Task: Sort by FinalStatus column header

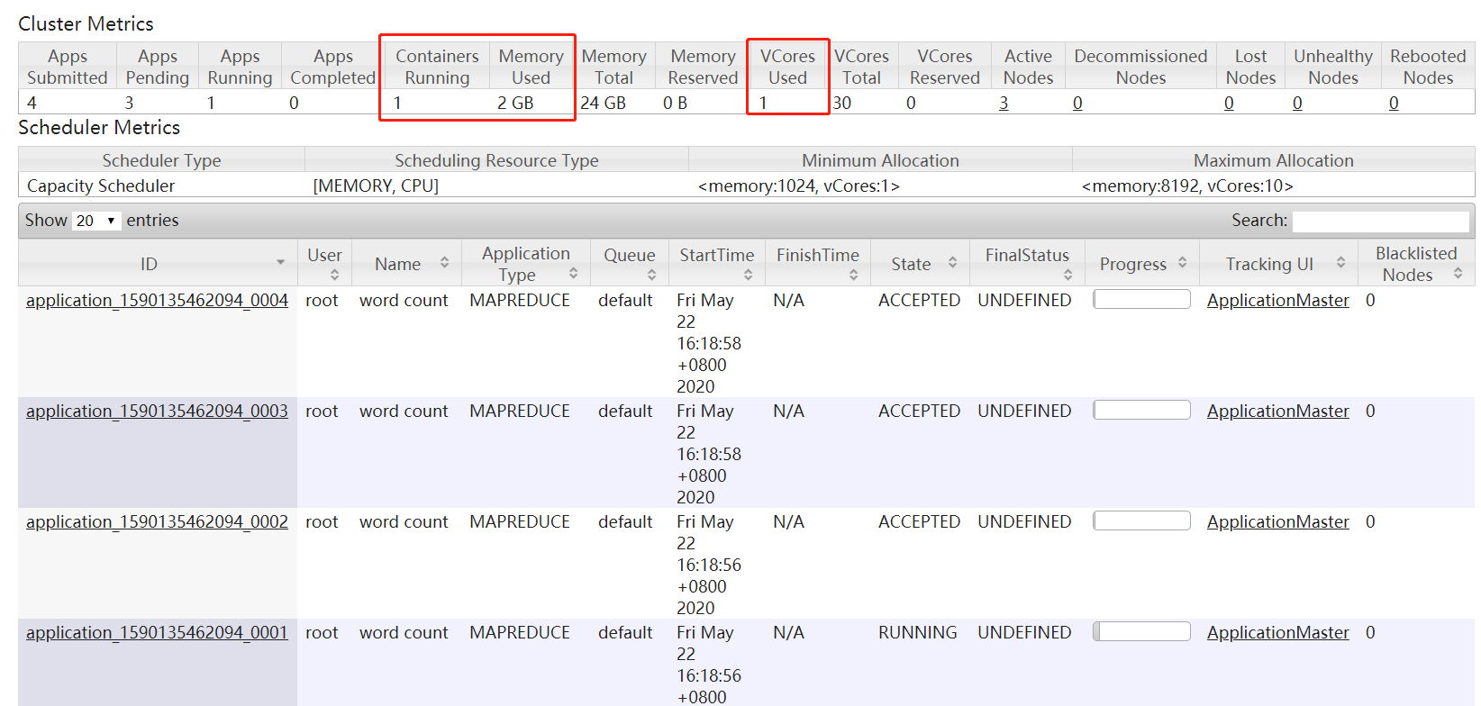Action: 1027,256
